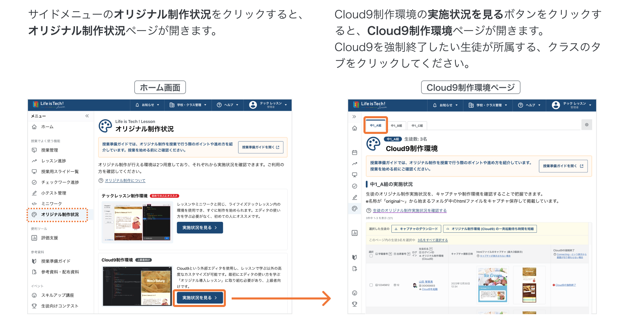This screenshot has height=323, width=620.
Task: Click the bar chart icon in collapsed sidebar
Action: [355, 233]
